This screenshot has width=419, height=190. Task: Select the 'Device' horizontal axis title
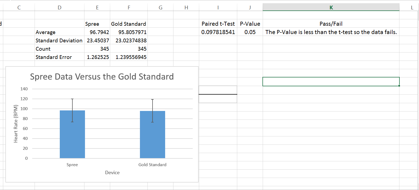[112, 173]
